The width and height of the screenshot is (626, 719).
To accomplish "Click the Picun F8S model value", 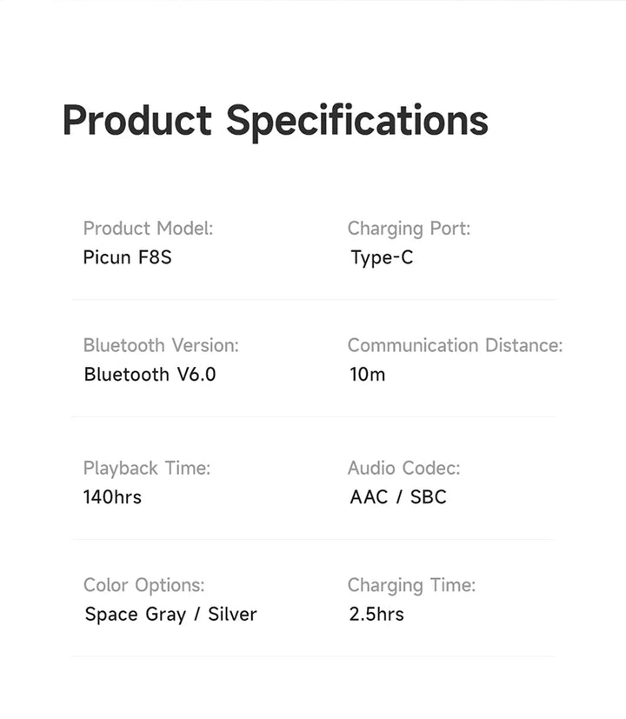I will [127, 258].
